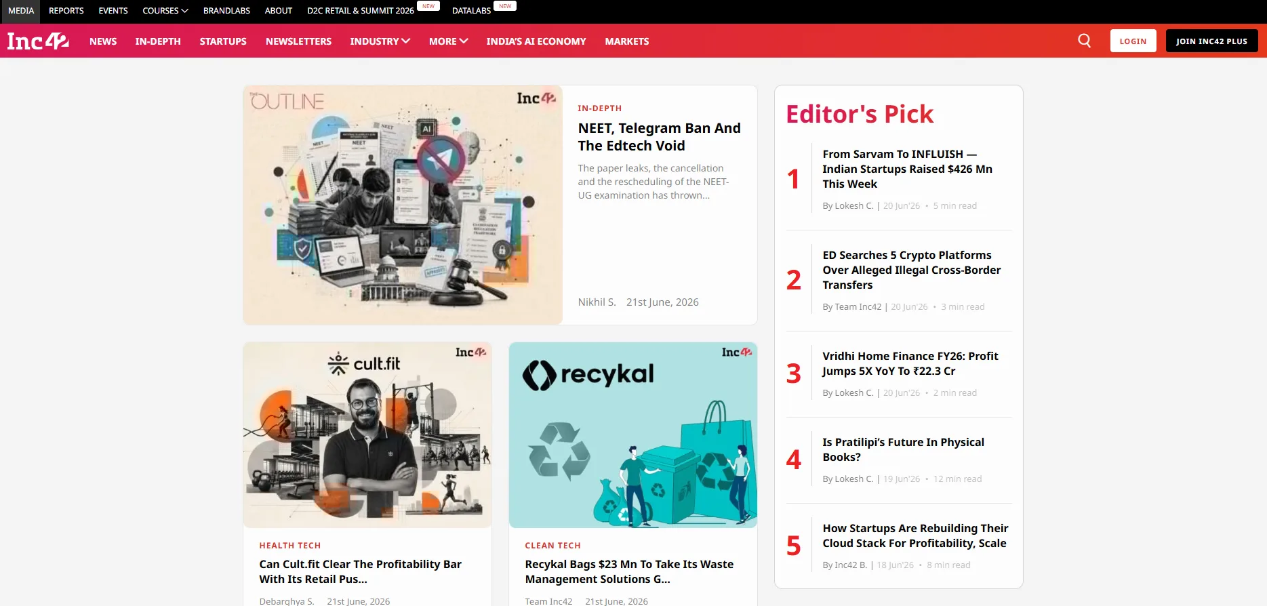
Task: Open Team Inc42 byline on ED Searches story
Action: point(858,307)
